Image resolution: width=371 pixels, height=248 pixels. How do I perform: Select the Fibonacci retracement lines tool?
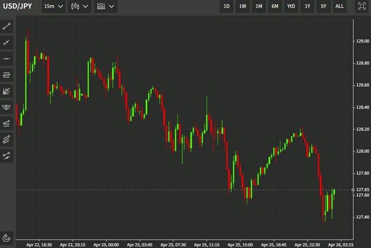[x=7, y=123]
